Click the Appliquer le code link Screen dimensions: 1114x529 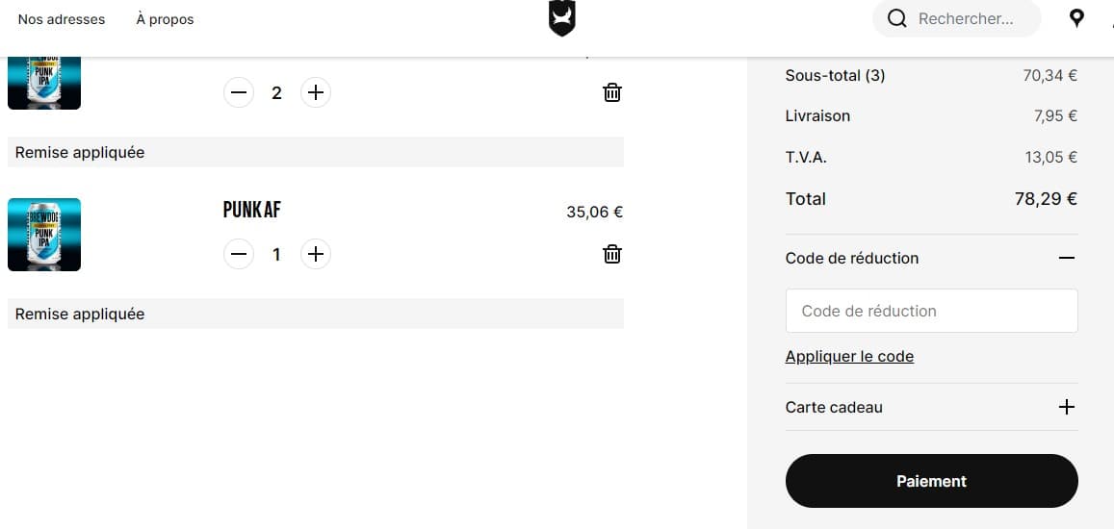849,356
